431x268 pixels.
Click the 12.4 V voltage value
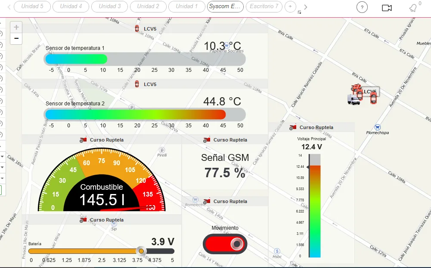[311, 147]
